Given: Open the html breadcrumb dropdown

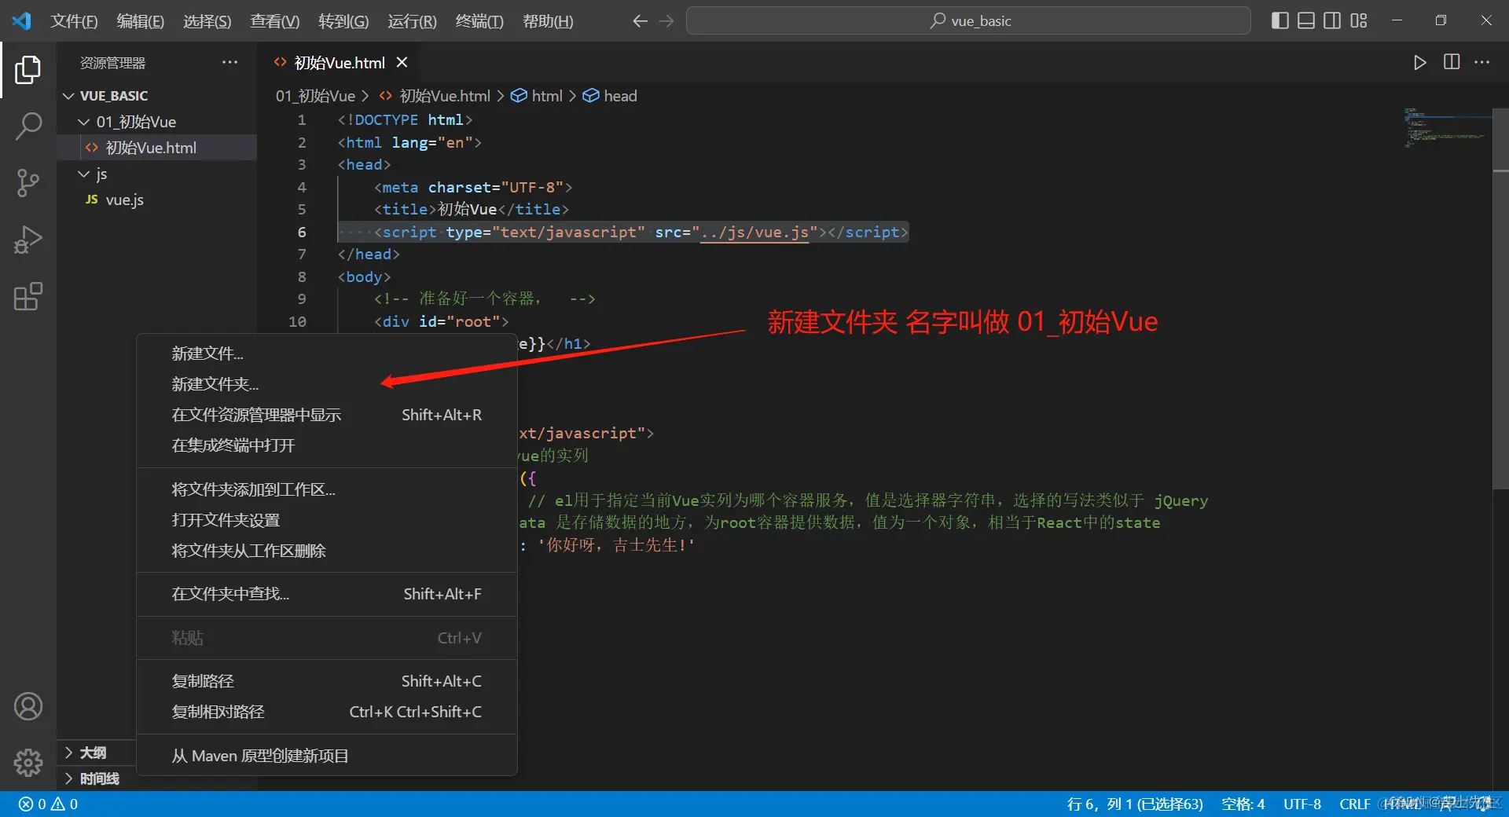Looking at the screenshot, I should click(537, 96).
